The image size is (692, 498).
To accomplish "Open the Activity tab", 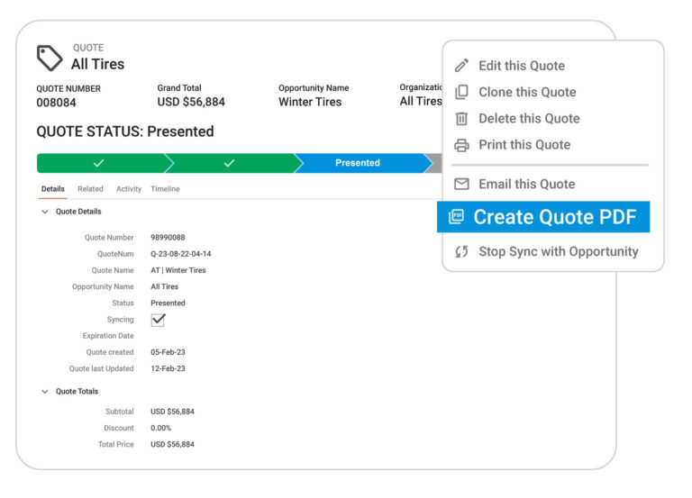I will point(129,189).
